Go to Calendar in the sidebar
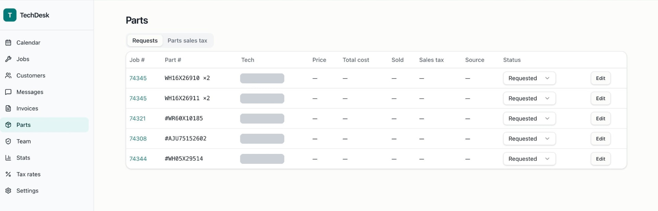 pos(45,43)
